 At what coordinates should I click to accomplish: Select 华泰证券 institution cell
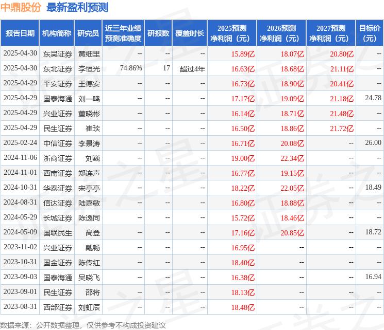58,188
